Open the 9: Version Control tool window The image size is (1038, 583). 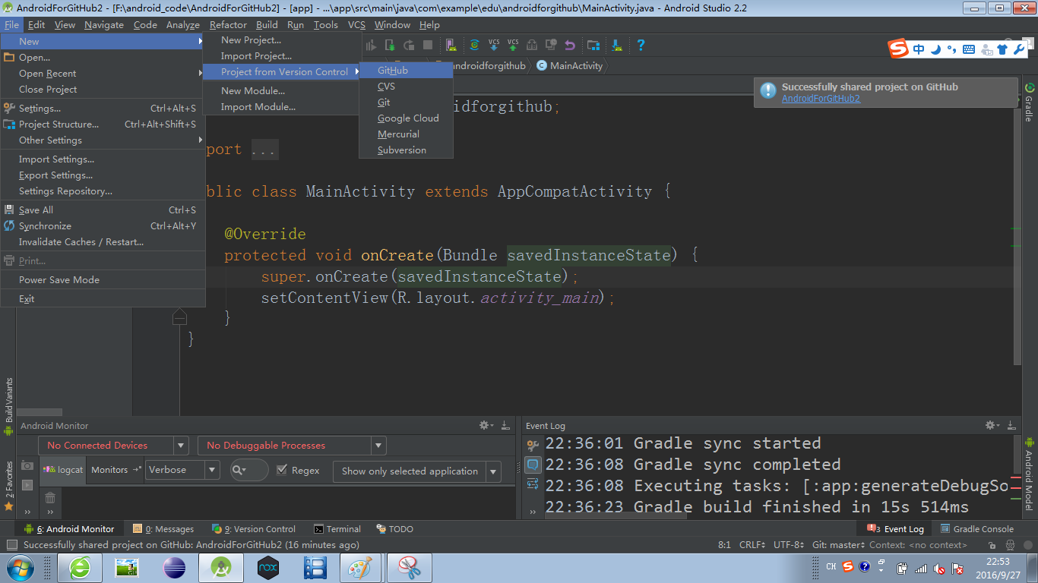pyautogui.click(x=254, y=529)
